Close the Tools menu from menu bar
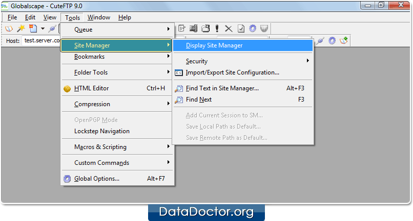Viewport: 413px width, 221px height. click(72, 17)
